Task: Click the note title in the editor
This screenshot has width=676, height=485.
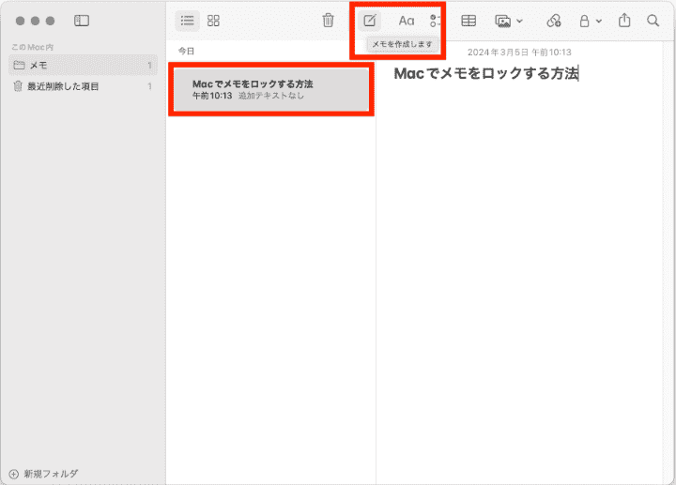Action: (486, 74)
